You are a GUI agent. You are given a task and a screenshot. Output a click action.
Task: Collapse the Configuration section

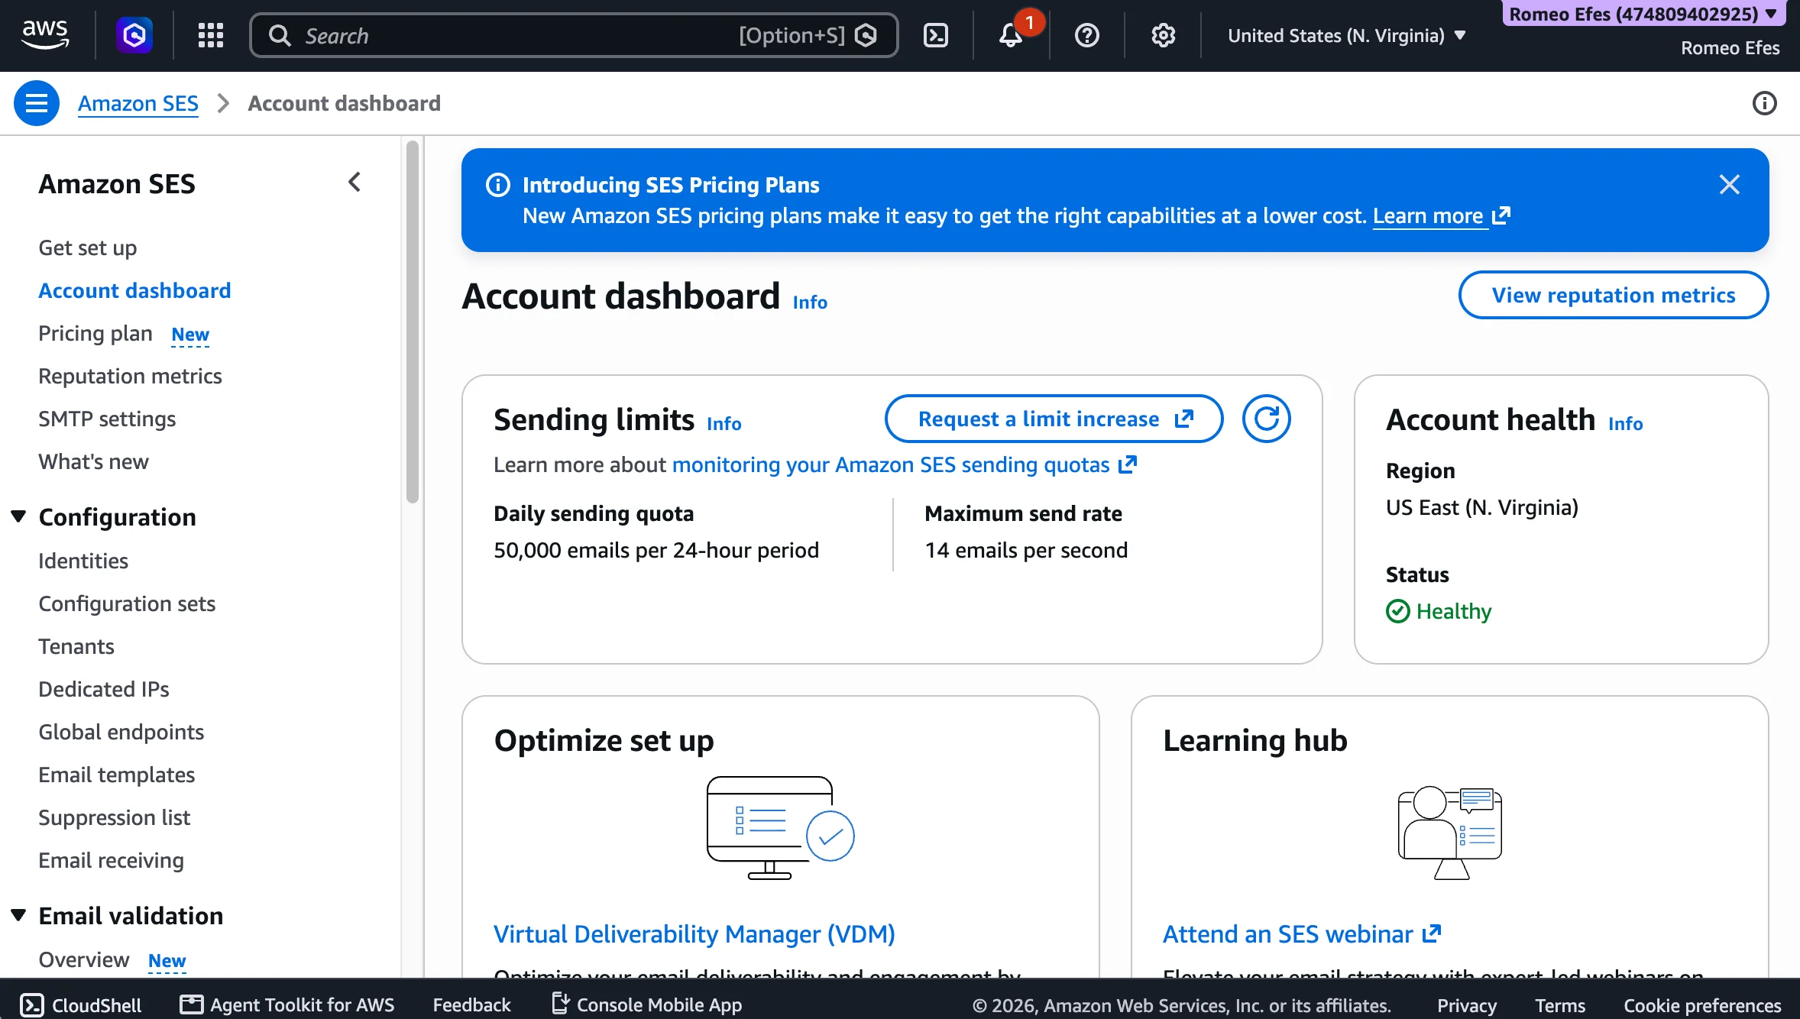19,517
